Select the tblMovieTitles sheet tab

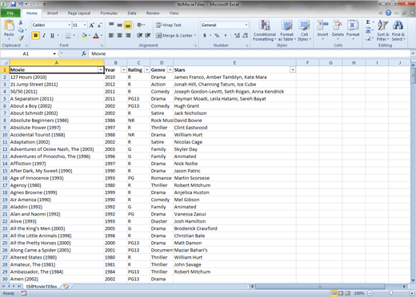point(42,287)
